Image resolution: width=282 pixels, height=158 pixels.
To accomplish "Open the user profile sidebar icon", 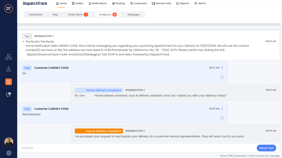I will pyautogui.click(x=8, y=69).
